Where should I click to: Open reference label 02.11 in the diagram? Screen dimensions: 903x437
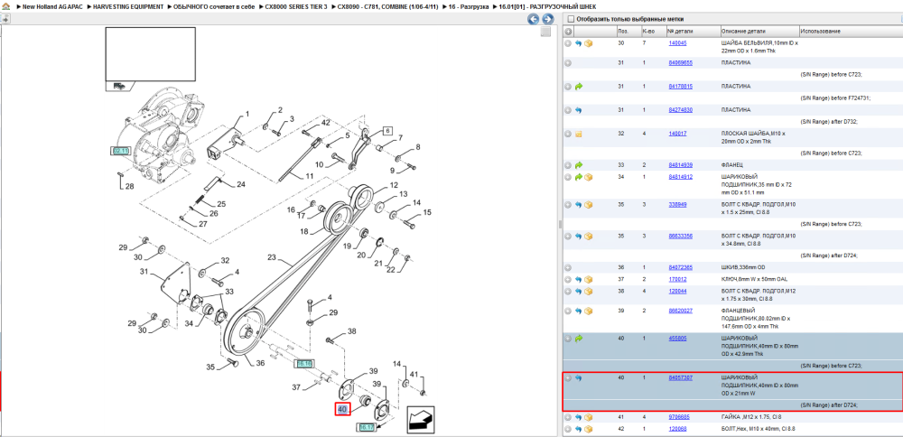tap(120, 151)
